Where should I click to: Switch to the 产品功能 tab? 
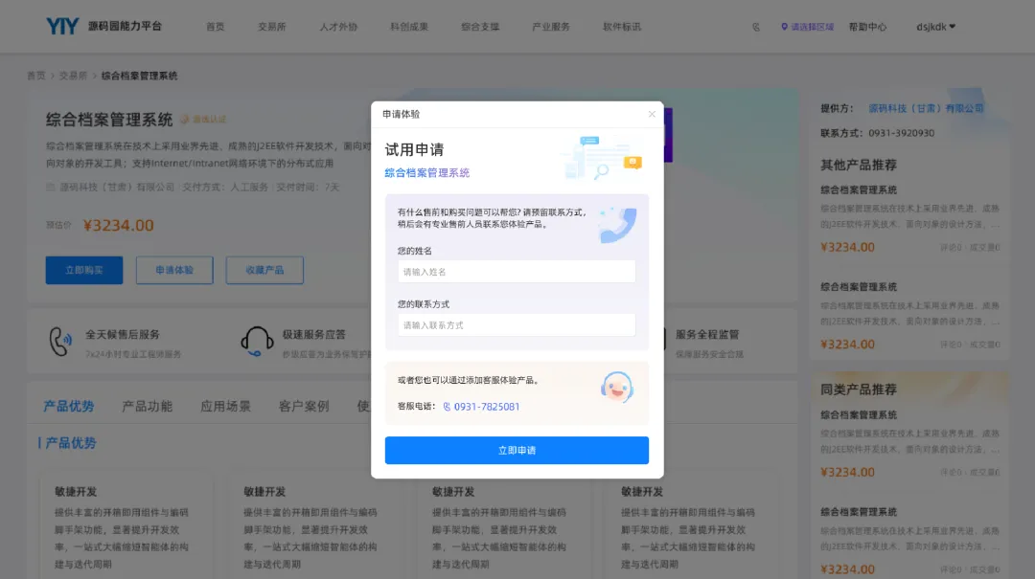click(x=148, y=406)
